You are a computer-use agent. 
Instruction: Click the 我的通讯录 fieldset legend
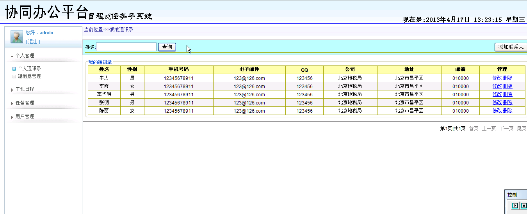(100, 62)
